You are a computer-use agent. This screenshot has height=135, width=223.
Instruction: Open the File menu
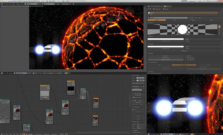point(7,4)
